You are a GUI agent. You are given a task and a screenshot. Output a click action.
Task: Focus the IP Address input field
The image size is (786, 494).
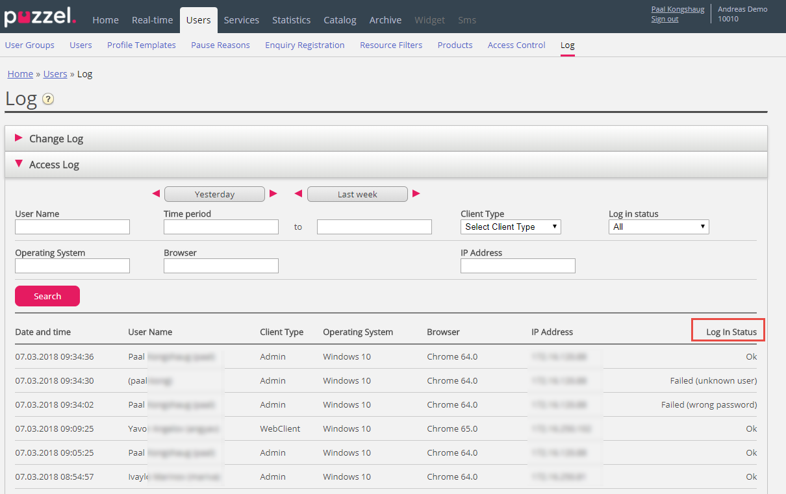(518, 266)
